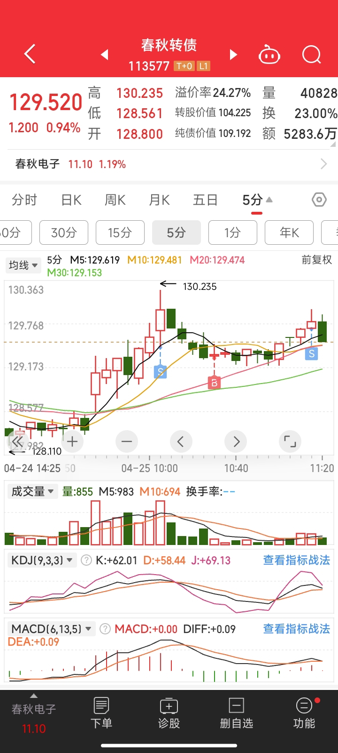The width and height of the screenshot is (338, 753).
Task: Move chart left with arrow button
Action: click(181, 441)
